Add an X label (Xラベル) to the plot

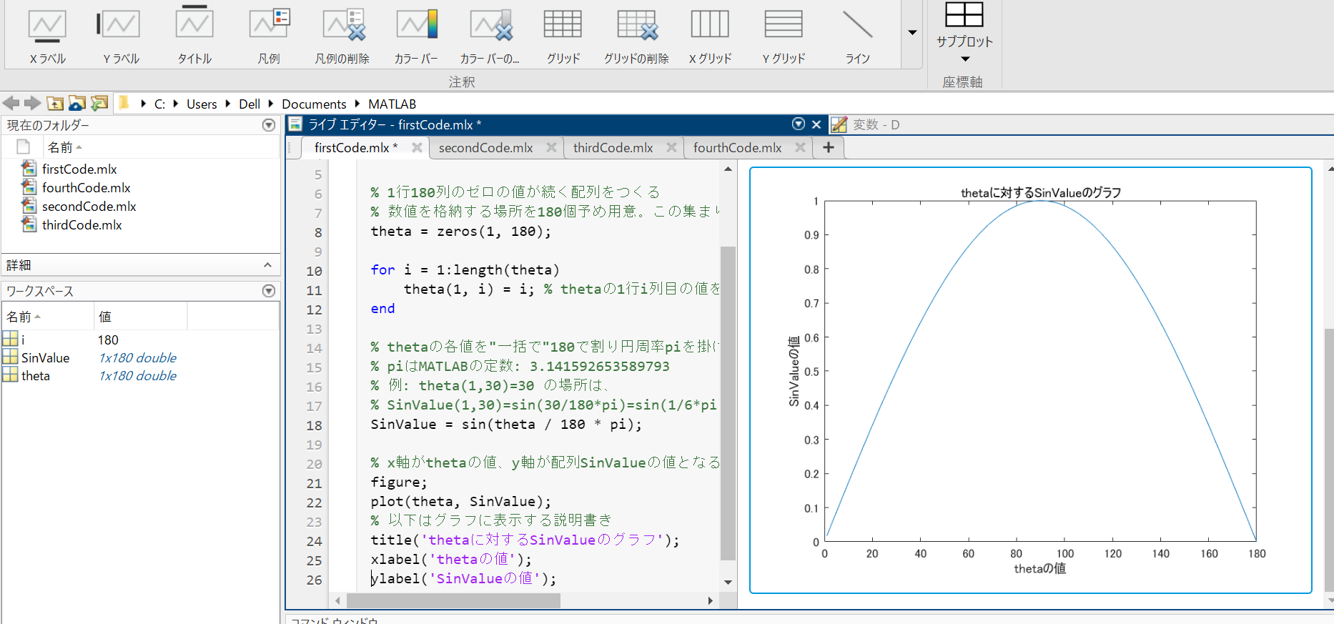click(x=47, y=36)
